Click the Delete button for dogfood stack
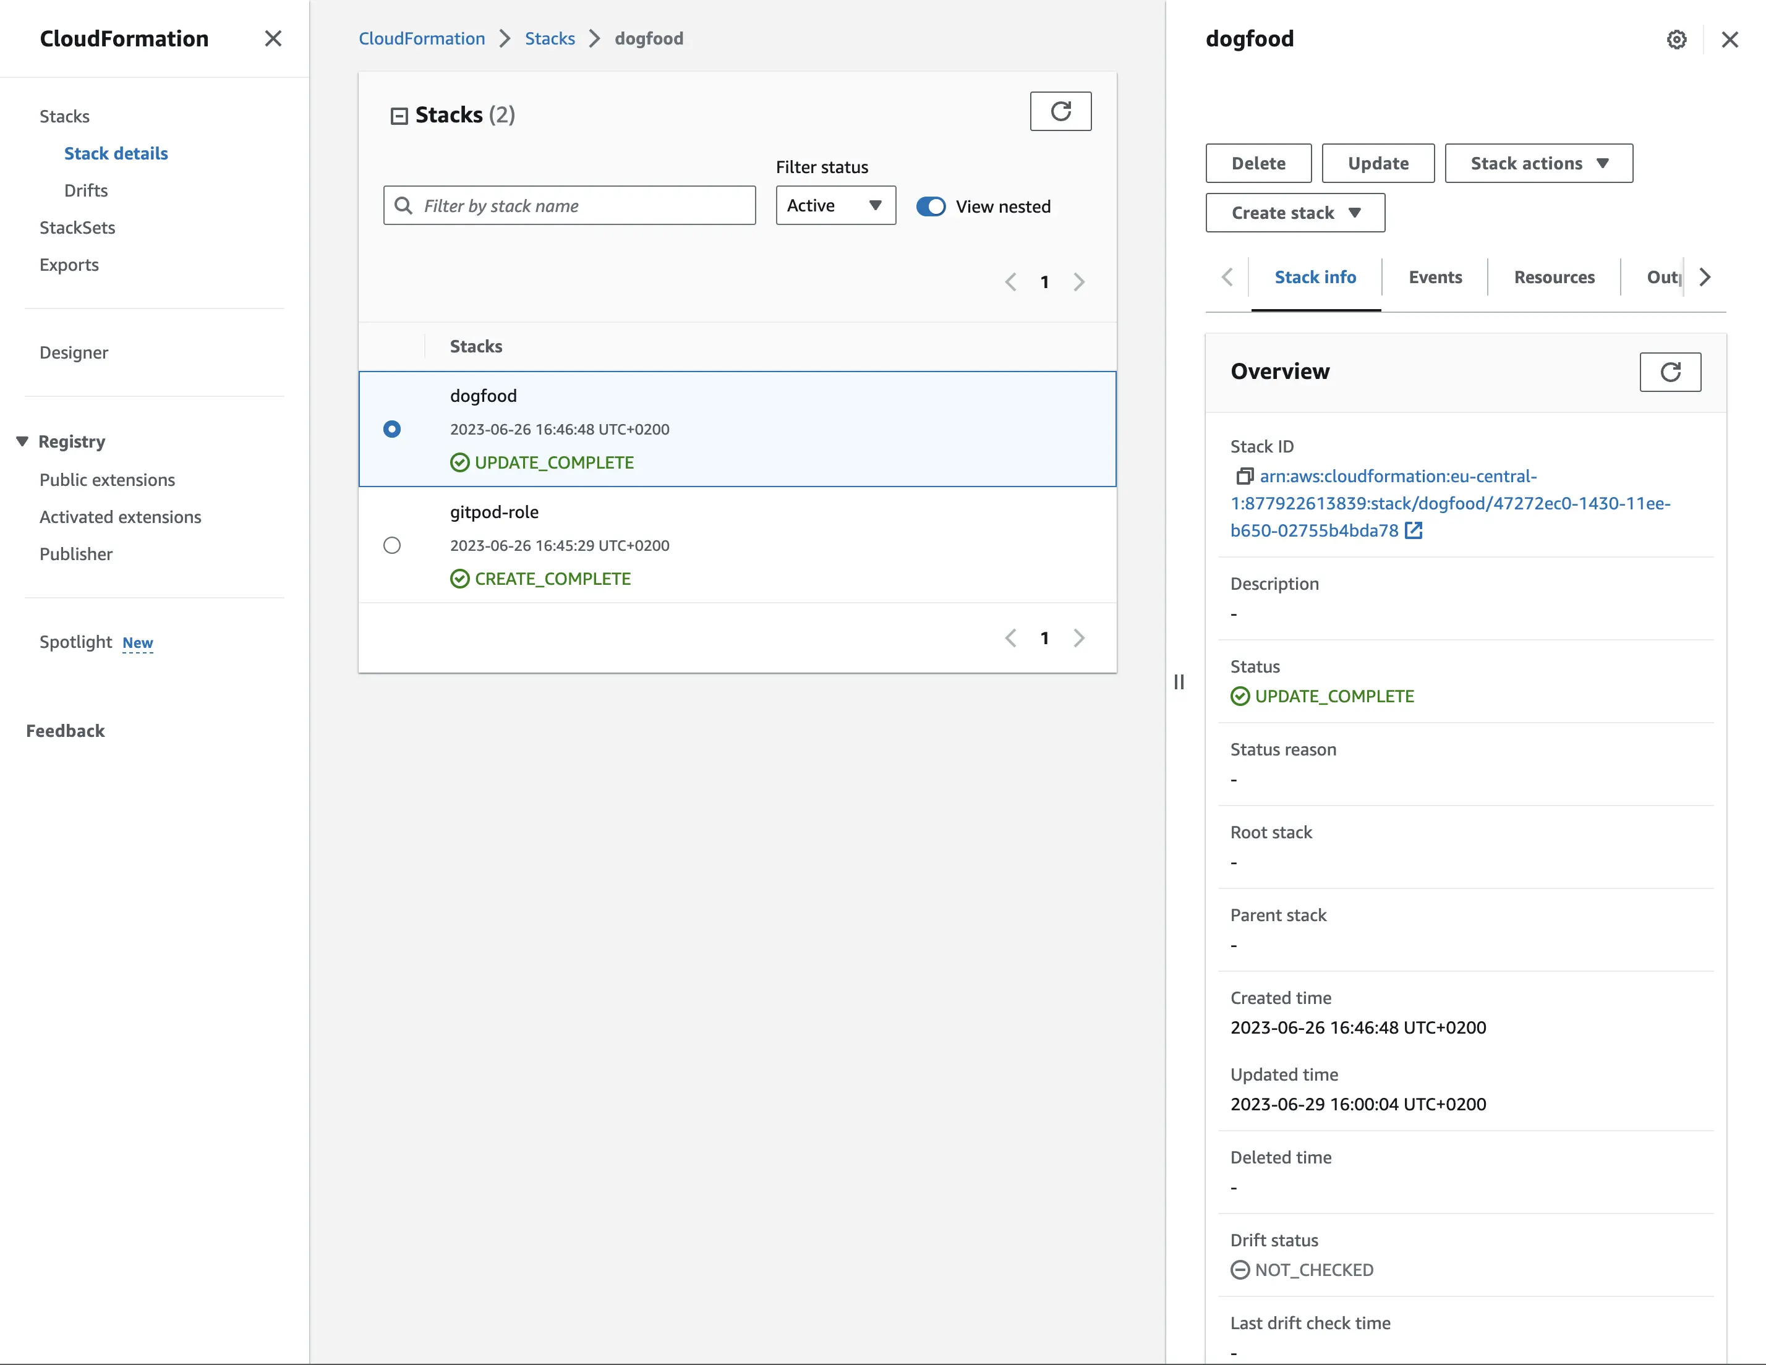The height and width of the screenshot is (1365, 1766). 1258,162
